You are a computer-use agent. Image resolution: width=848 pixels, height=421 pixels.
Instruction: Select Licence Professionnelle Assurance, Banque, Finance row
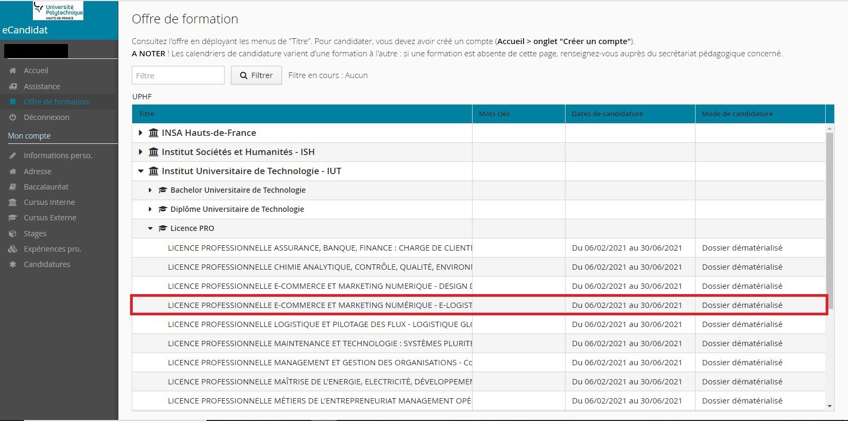pos(479,248)
